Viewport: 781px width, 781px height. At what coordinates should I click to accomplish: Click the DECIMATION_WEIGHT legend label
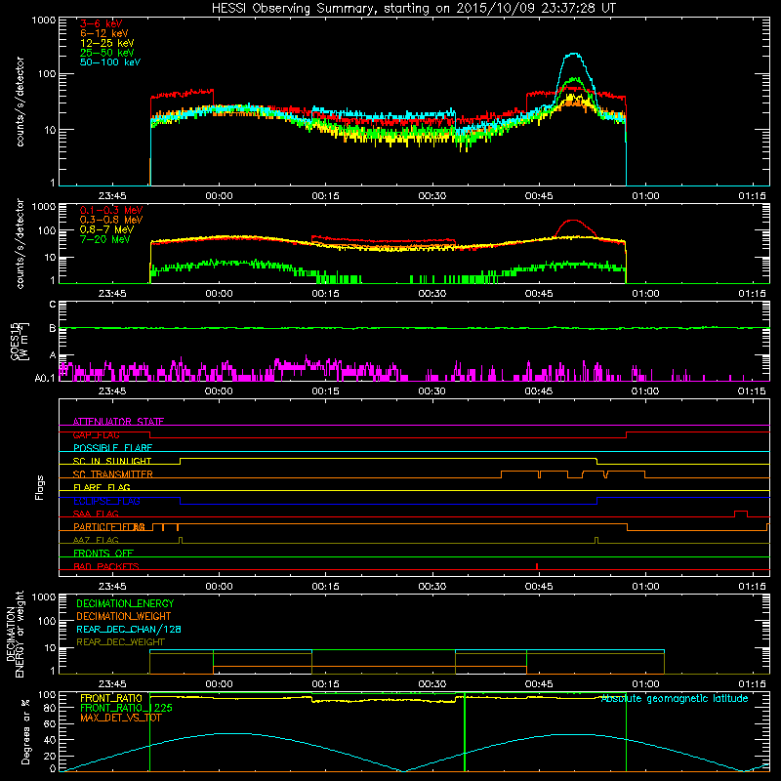pyautogui.click(x=124, y=616)
